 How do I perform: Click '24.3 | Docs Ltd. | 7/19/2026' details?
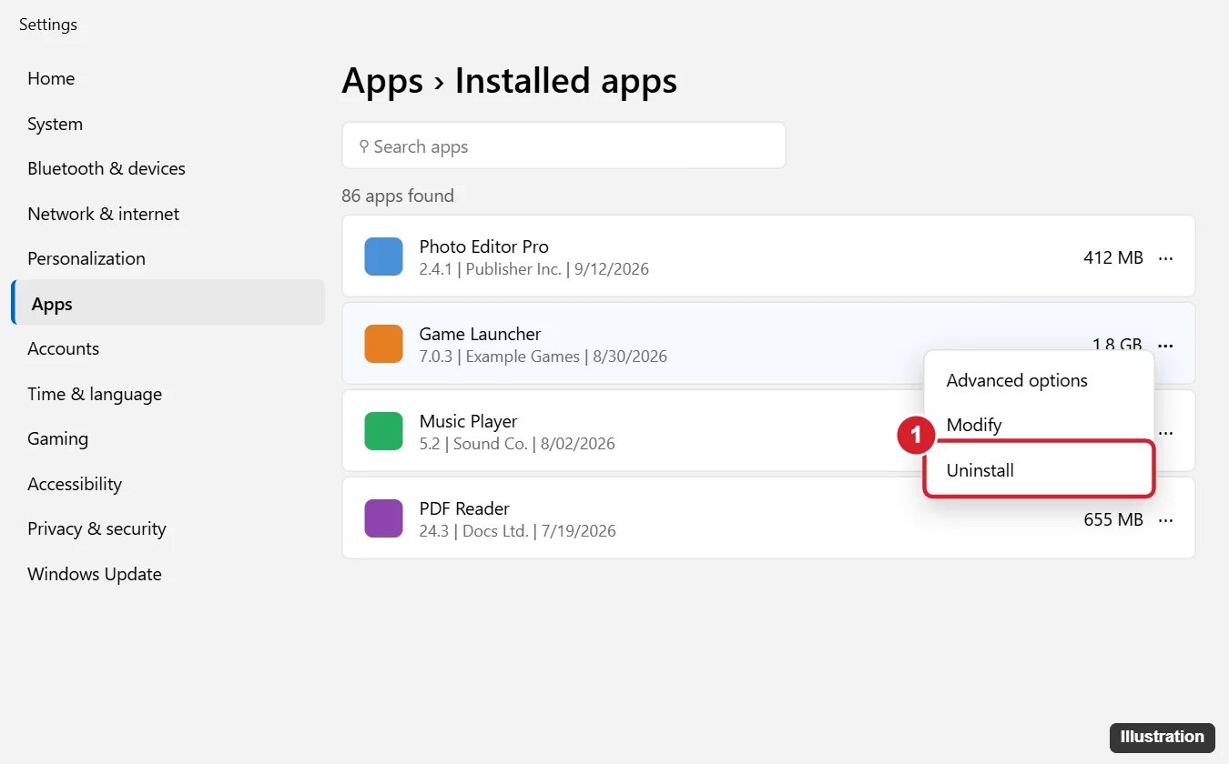tap(517, 531)
